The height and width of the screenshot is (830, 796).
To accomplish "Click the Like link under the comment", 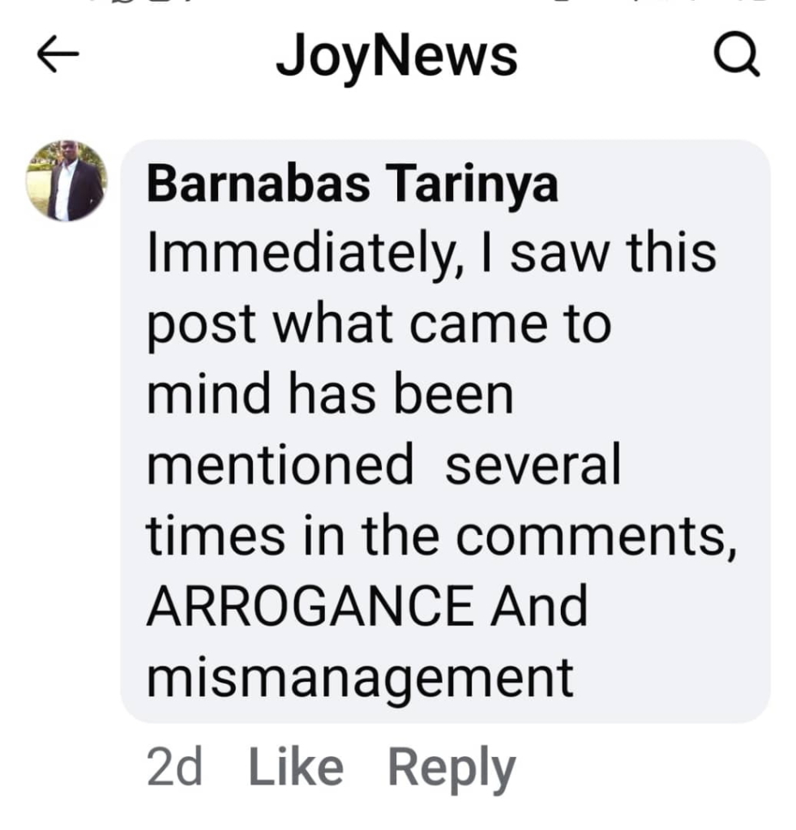I will (x=297, y=767).
